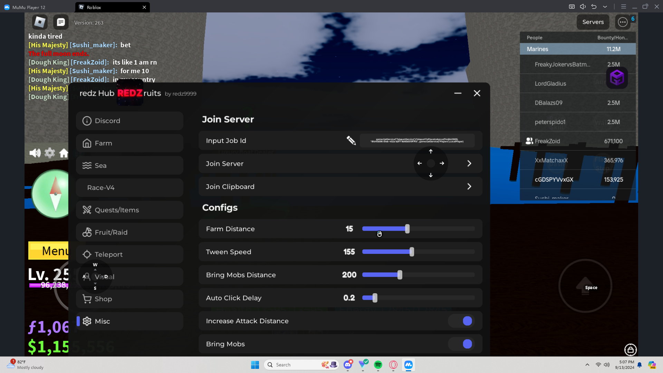
Task: Open the yellow Menu button
Action: coord(49,251)
